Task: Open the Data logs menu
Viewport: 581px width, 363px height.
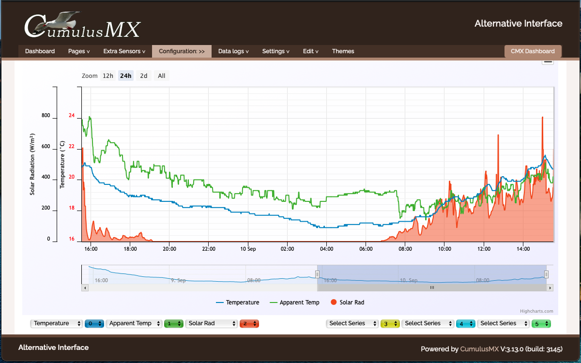Action: (x=233, y=51)
